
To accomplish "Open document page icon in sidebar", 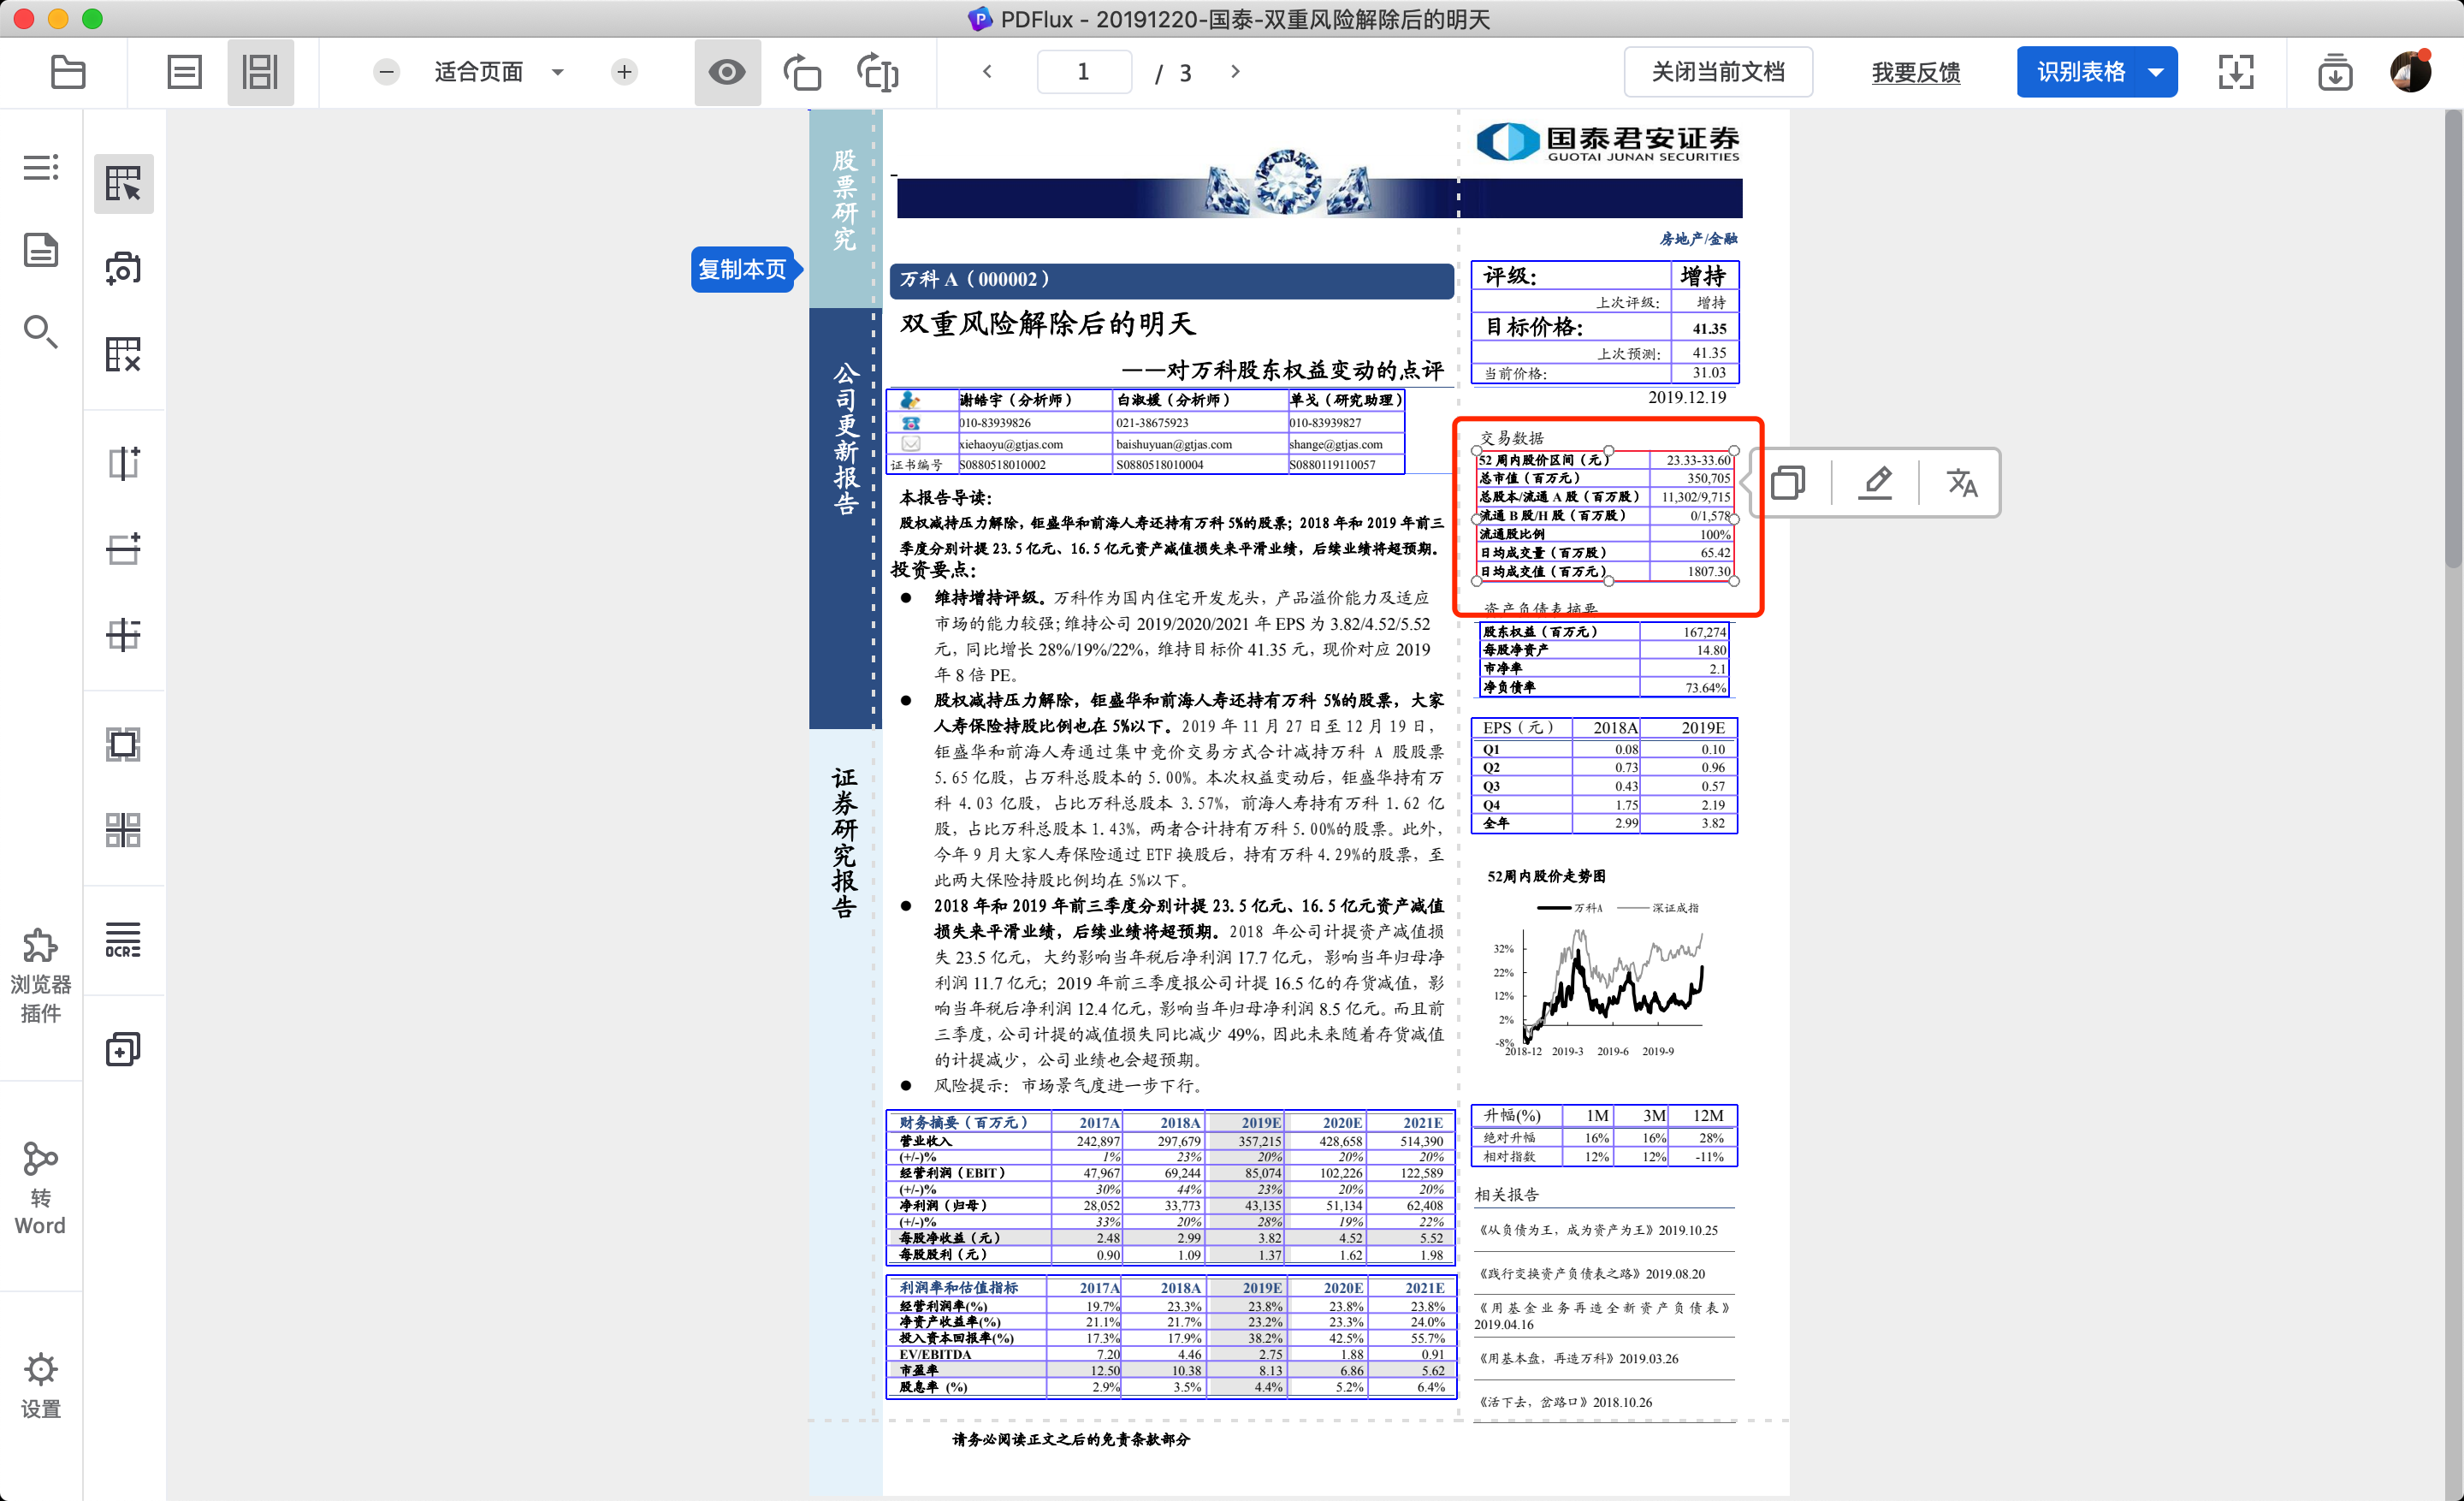I will tap(41, 250).
